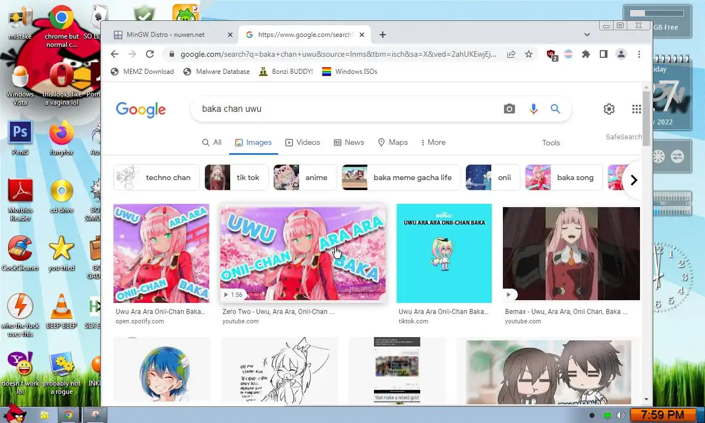Image resolution: width=705 pixels, height=423 pixels.
Task: Go back to the previous page in Chrome
Action: [x=115, y=54]
